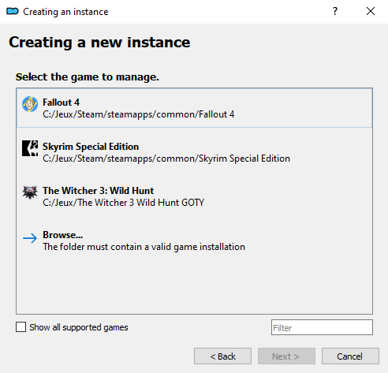This screenshot has width=388, height=373.
Task: Click the Skyrim install path text
Action: click(x=166, y=159)
